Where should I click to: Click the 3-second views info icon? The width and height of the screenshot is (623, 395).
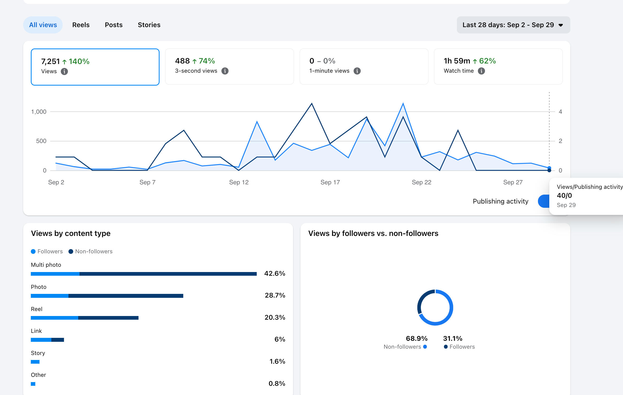(225, 71)
